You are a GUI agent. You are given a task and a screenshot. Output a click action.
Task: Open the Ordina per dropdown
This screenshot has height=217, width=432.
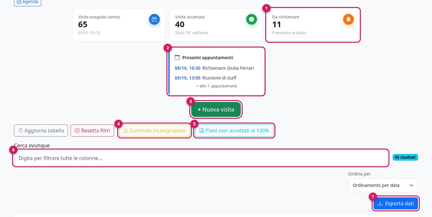click(383, 185)
